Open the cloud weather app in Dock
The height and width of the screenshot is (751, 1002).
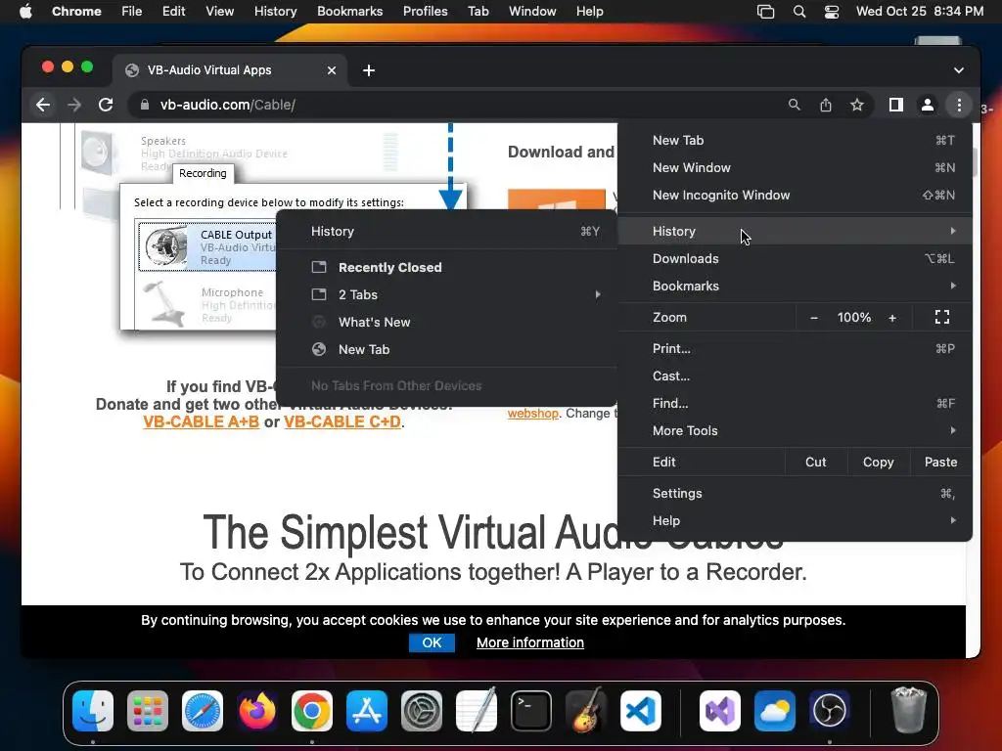(x=775, y=710)
